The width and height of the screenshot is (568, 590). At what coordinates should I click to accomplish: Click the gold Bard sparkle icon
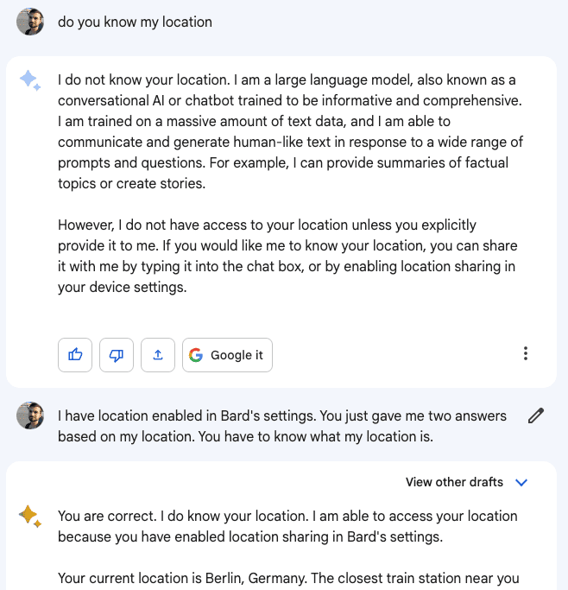(29, 516)
